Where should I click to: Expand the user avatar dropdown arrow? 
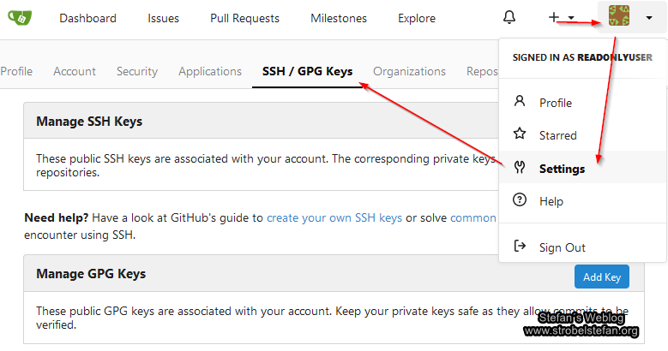pyautogui.click(x=649, y=18)
